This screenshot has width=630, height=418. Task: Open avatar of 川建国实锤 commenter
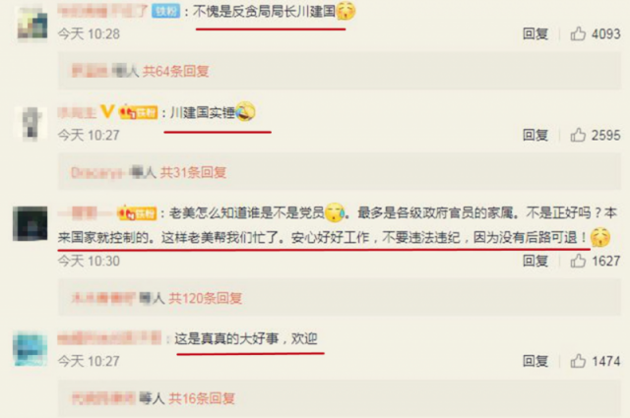[x=31, y=124]
